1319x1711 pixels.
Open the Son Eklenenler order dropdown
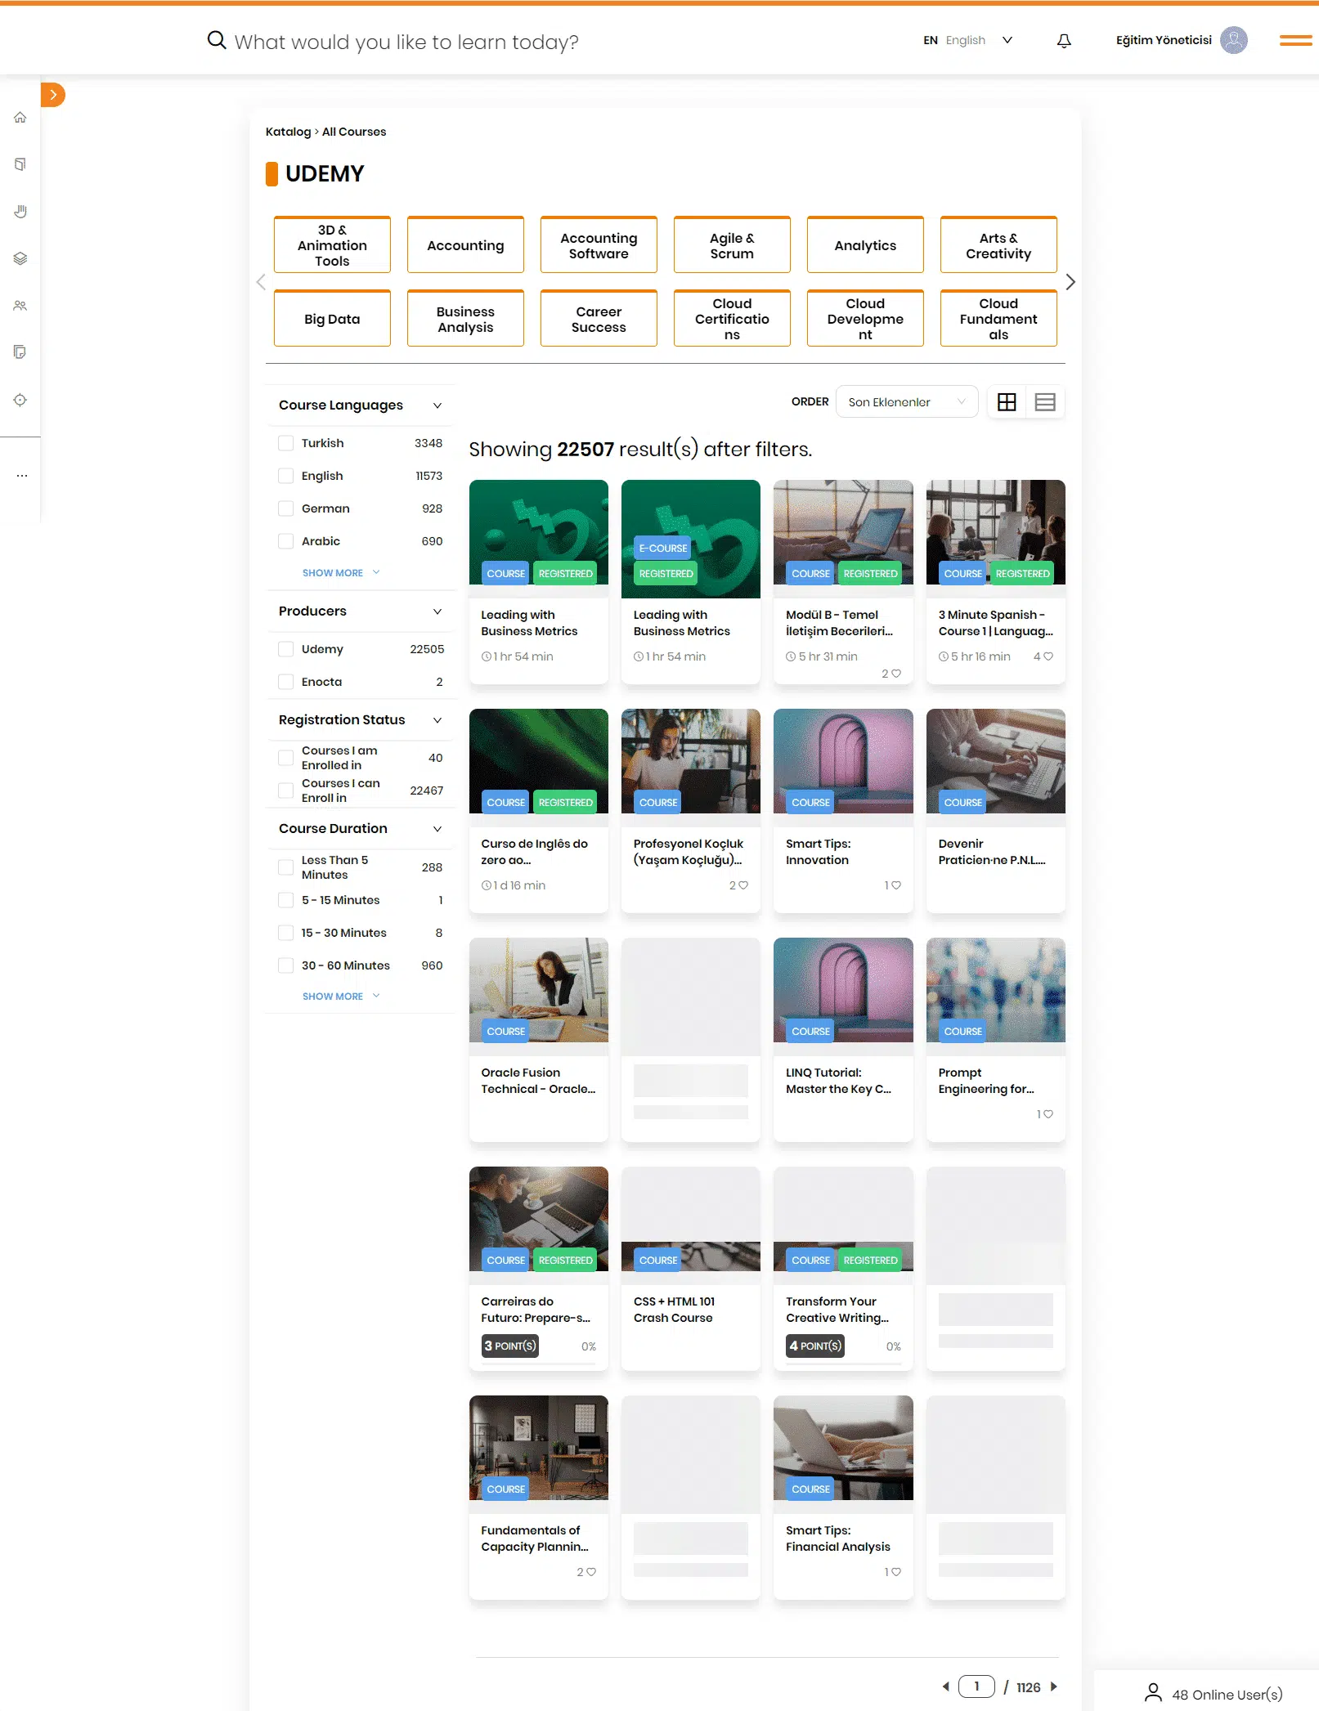[907, 402]
